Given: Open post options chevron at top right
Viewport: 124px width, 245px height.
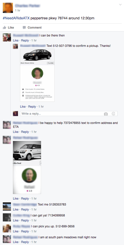Looking at the screenshot, I should click(x=120, y=5).
